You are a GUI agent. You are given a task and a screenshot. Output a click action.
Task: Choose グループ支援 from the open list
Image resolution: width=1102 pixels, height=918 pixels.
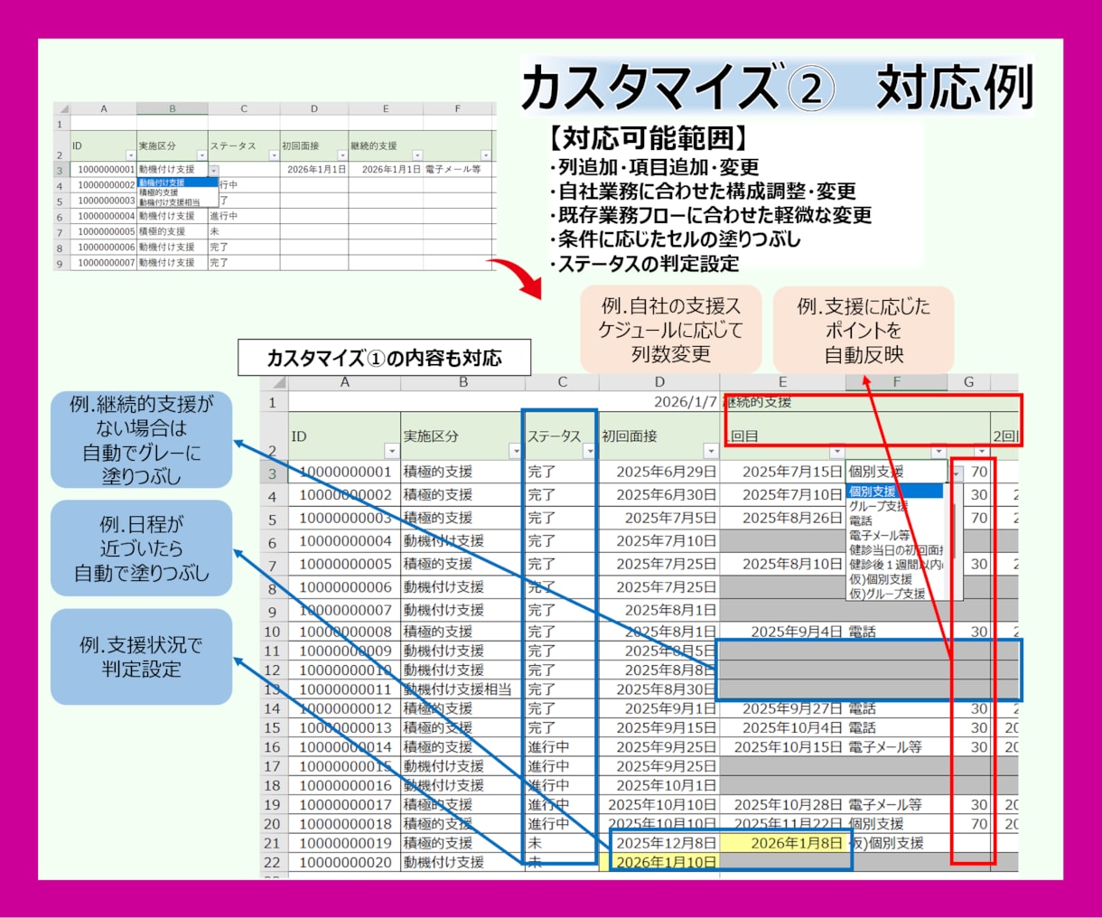[x=895, y=506]
